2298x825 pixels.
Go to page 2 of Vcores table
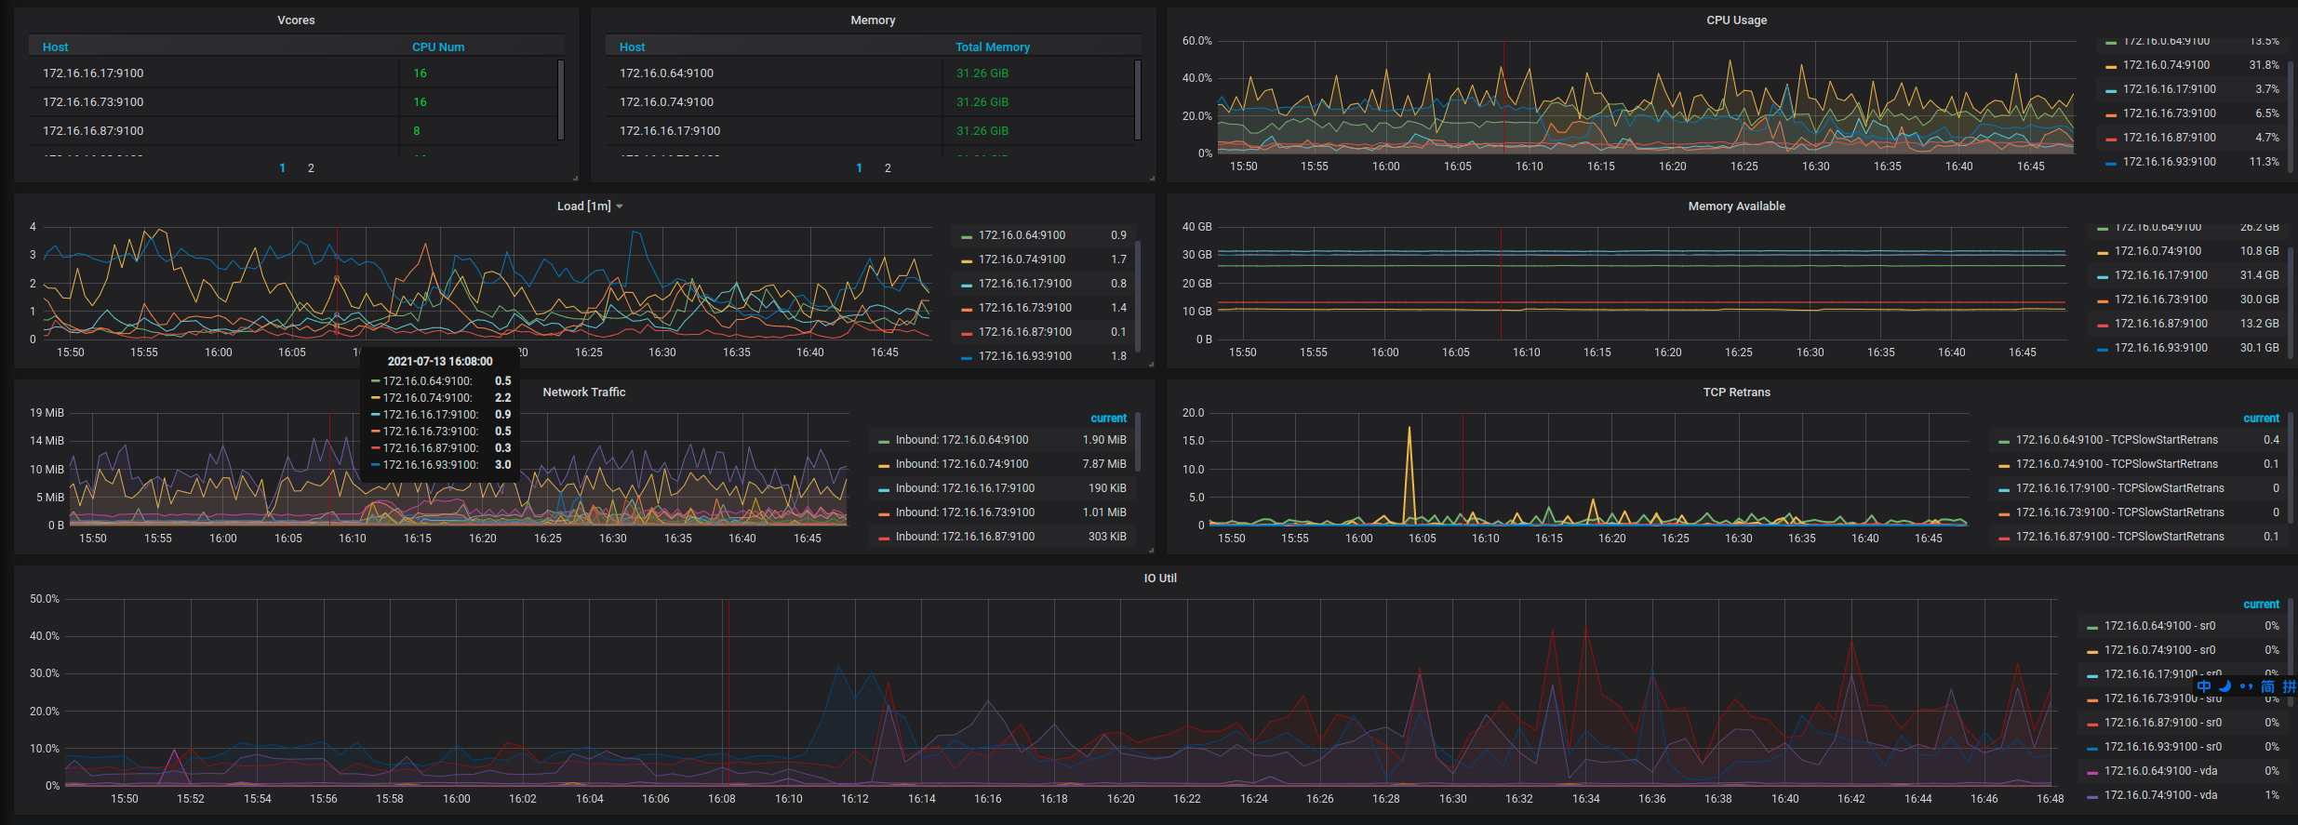pos(311,168)
